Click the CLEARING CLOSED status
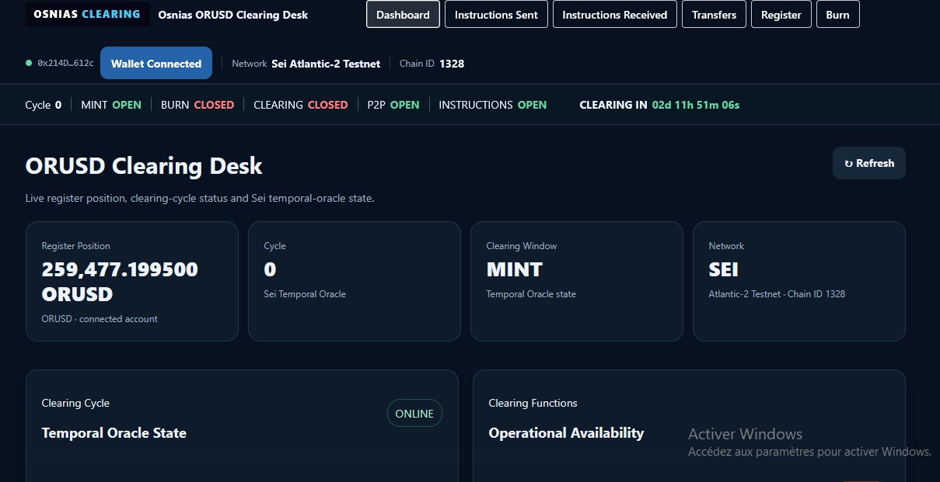 [300, 105]
